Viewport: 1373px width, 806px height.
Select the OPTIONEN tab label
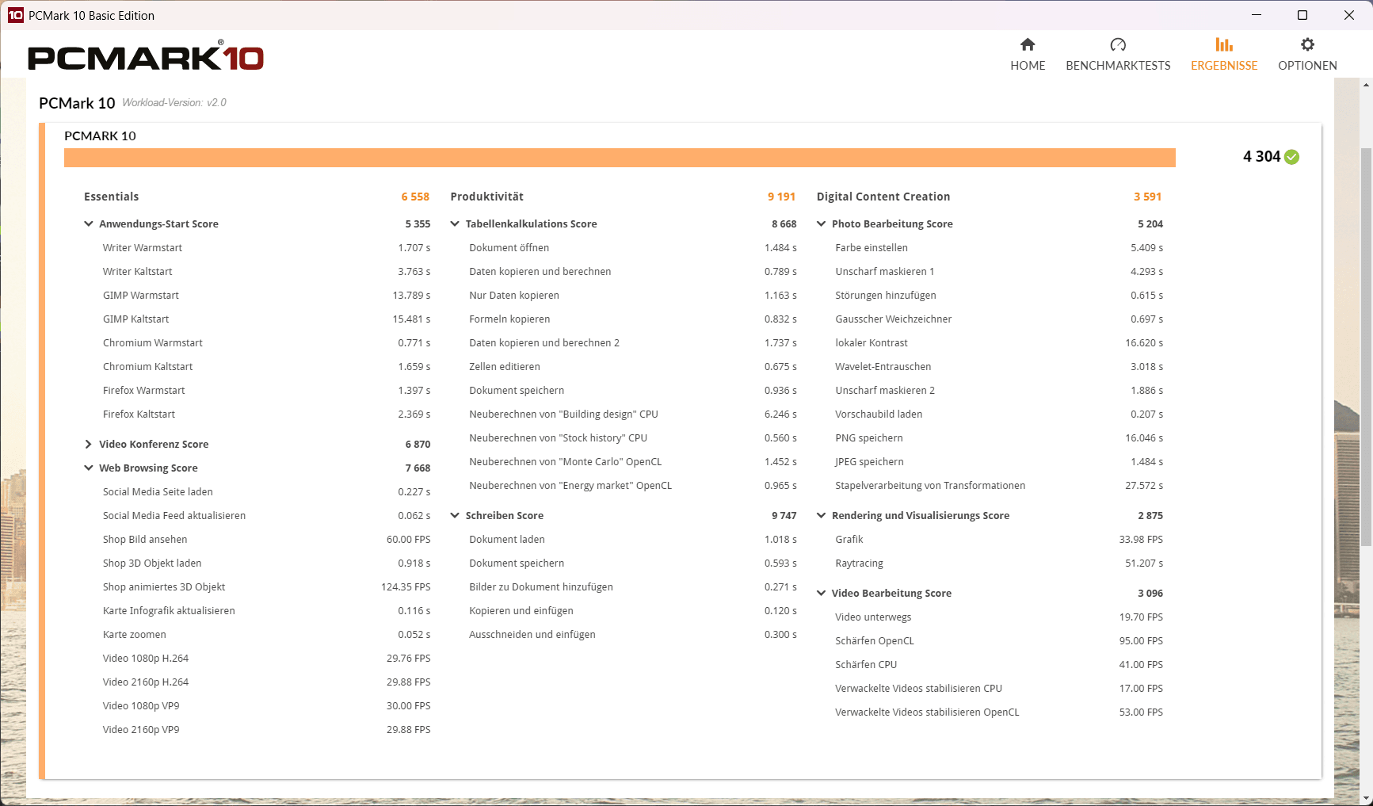click(1307, 66)
